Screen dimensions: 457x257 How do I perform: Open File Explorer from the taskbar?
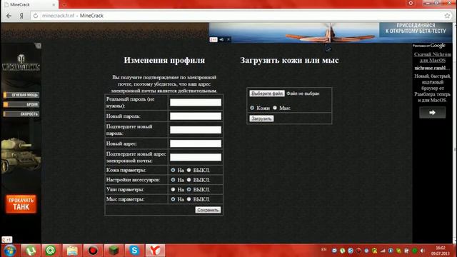pyautogui.click(x=71, y=251)
